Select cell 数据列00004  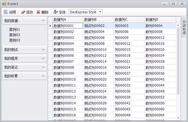tap(68, 43)
